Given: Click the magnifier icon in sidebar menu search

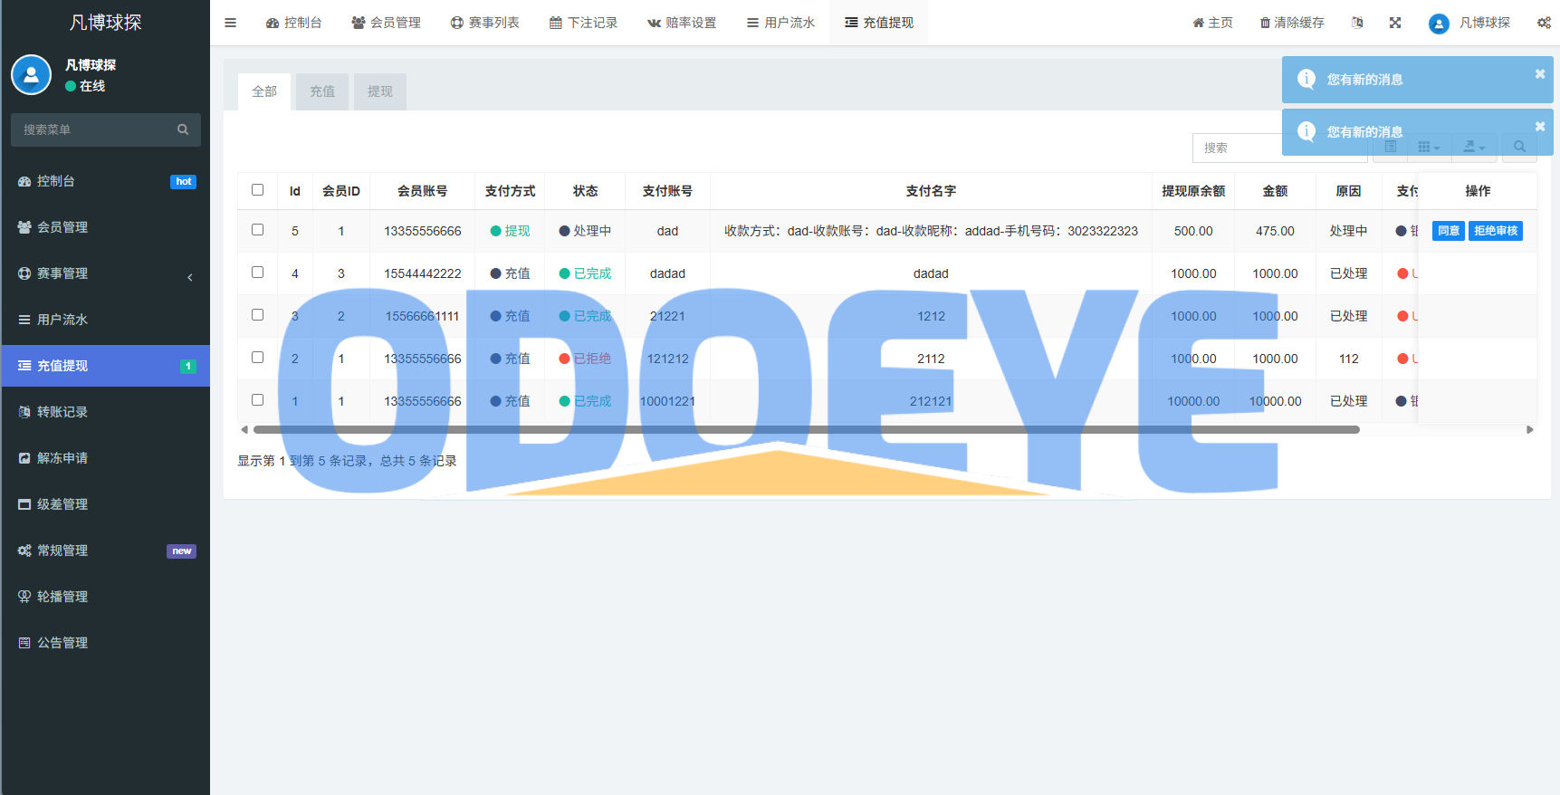Looking at the screenshot, I should [183, 129].
